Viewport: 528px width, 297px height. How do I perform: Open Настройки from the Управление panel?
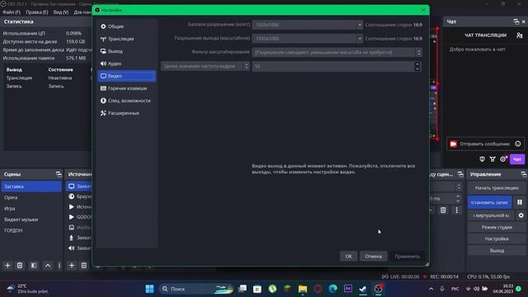(497, 238)
